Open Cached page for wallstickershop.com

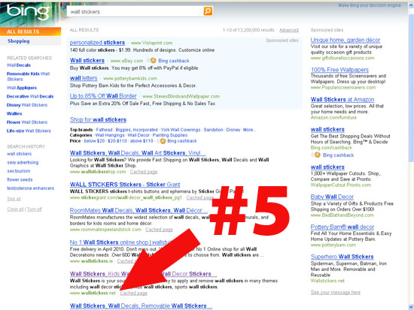143,172
